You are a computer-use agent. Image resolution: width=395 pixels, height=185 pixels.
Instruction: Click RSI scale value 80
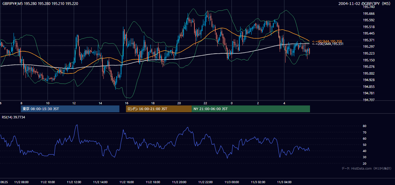pyautogui.click(x=365, y=126)
